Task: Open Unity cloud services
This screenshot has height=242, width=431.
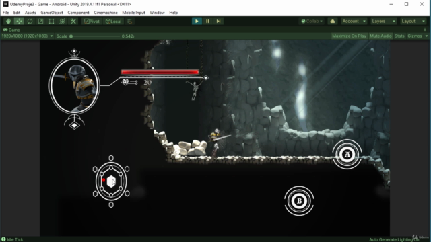Action: pyautogui.click(x=333, y=21)
